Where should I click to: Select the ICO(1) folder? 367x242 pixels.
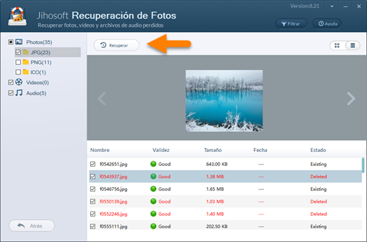[x=38, y=72]
